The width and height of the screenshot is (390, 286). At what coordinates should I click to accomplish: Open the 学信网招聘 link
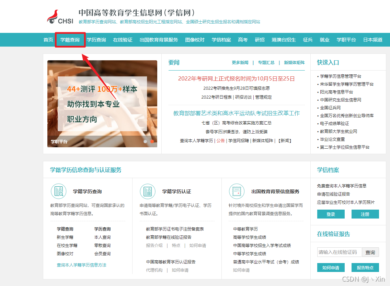238,141
